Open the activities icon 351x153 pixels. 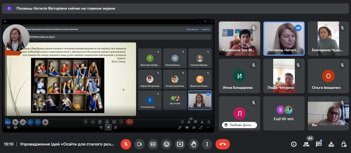click(331, 144)
